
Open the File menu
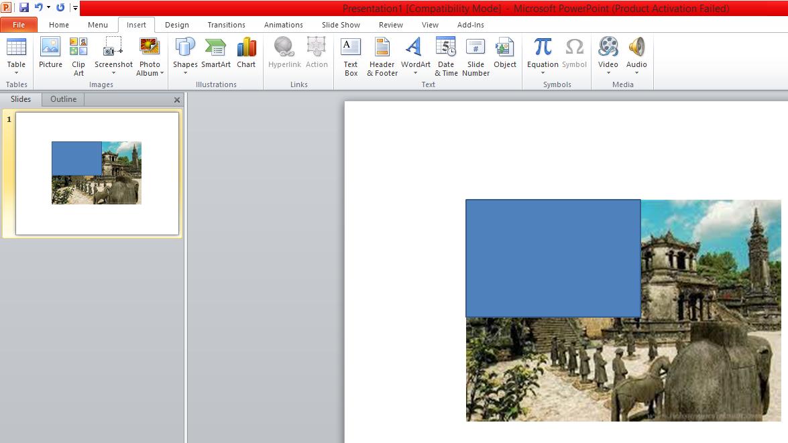pyautogui.click(x=19, y=24)
